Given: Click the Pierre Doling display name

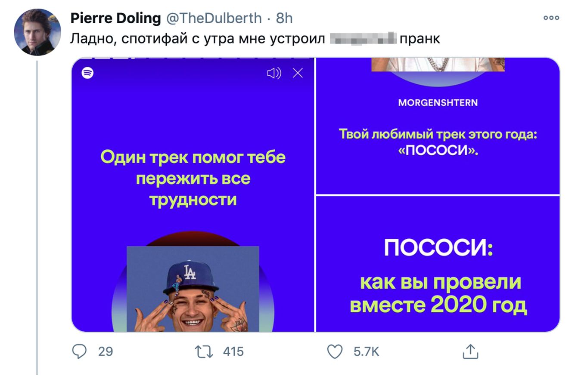Looking at the screenshot, I should (x=115, y=18).
